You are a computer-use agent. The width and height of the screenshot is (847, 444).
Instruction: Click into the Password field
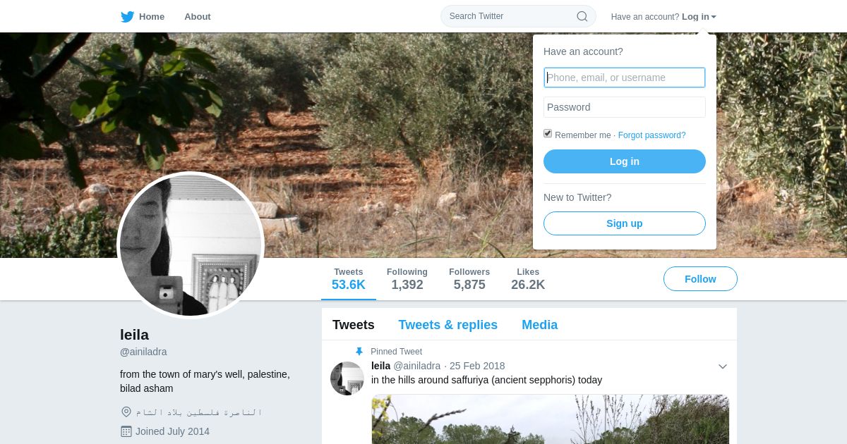coord(625,107)
